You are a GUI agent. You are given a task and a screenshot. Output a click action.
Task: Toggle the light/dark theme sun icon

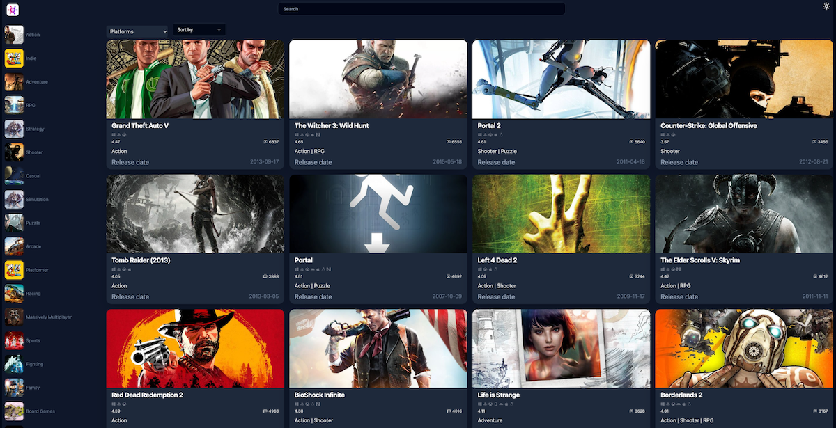tap(826, 6)
